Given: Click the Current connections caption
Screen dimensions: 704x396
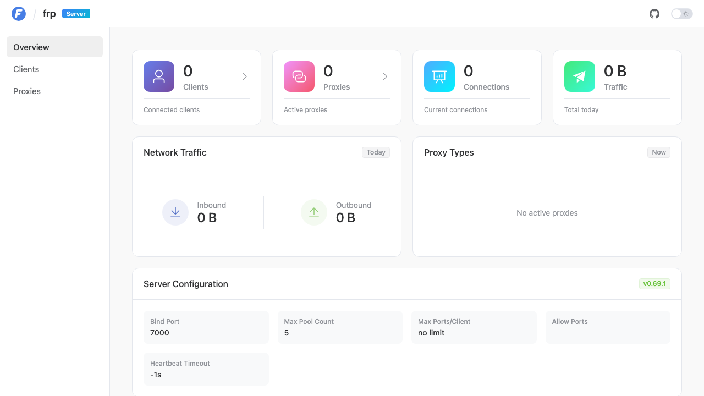Looking at the screenshot, I should [455, 110].
